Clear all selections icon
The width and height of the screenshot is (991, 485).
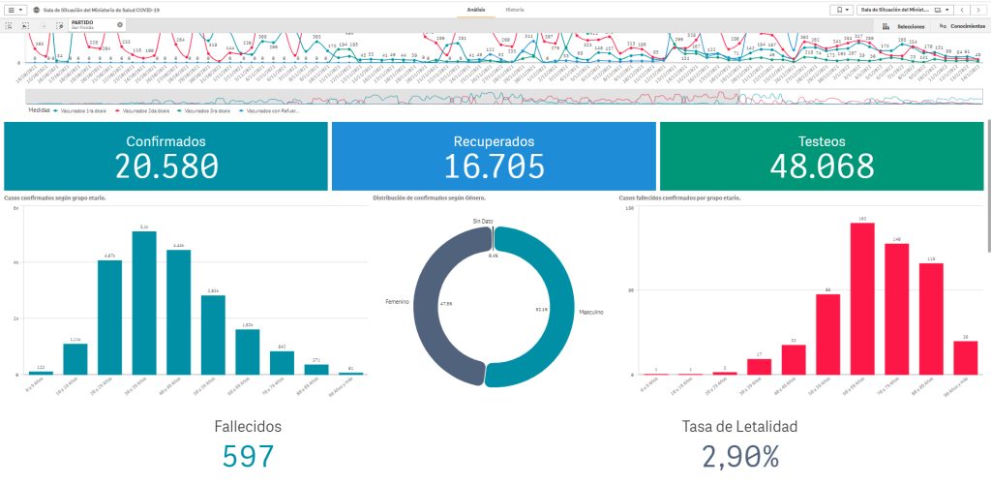60,24
